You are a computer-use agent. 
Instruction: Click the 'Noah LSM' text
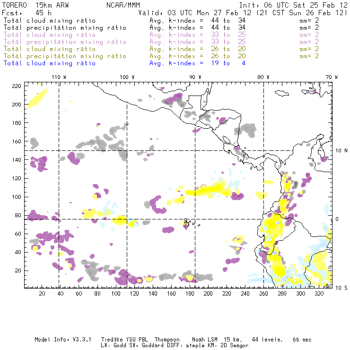[x=204, y=340]
